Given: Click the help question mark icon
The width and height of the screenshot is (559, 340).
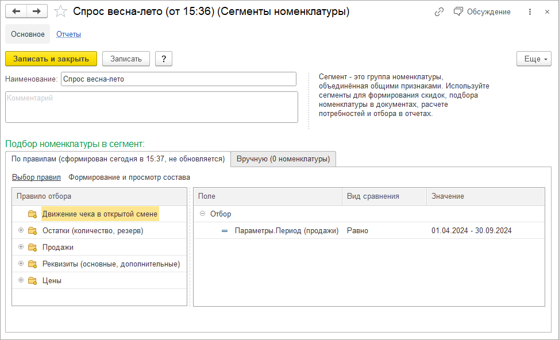Looking at the screenshot, I should [x=163, y=58].
